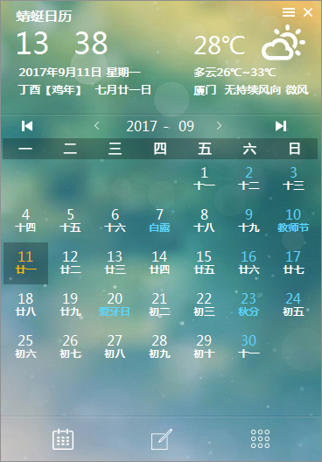
Task: Go to next month chevron
Action: coord(219,126)
